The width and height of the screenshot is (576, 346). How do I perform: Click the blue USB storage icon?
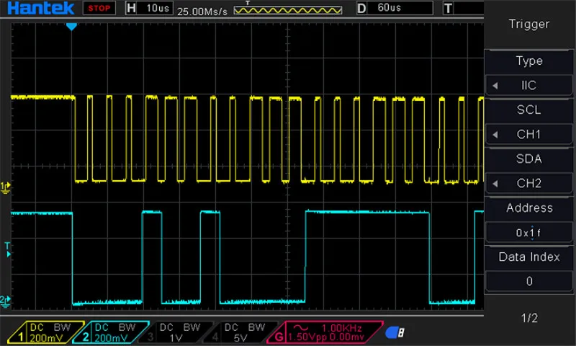(395, 332)
